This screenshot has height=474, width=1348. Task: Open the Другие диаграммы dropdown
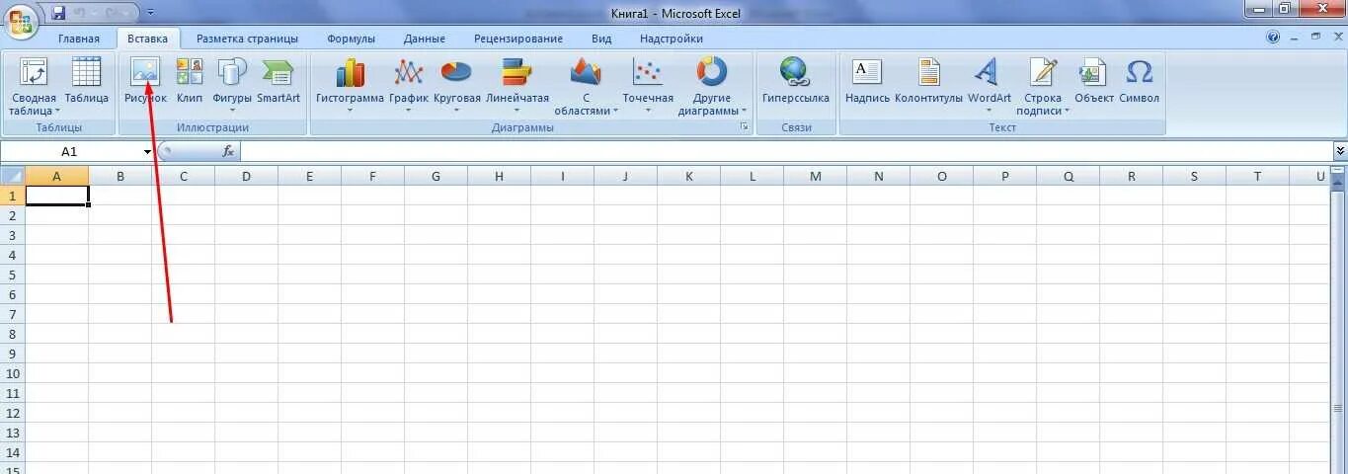coord(744,112)
